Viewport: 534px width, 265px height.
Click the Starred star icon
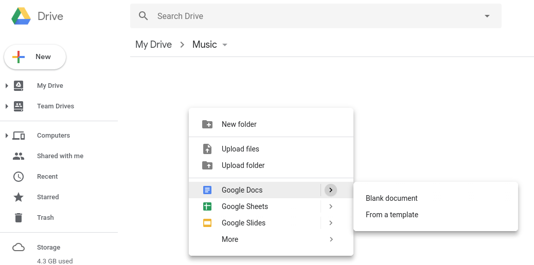(x=19, y=197)
